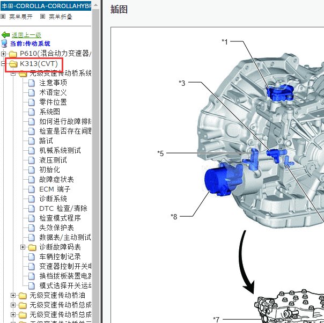The width and height of the screenshot is (324, 323).
Task: Click the K313(CVT) folder icon
Action: pos(13,64)
